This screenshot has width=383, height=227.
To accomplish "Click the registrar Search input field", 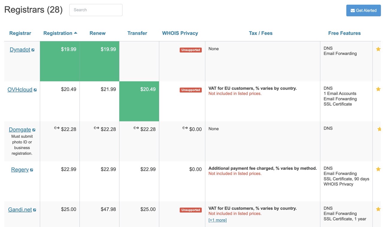I will pos(96,10).
